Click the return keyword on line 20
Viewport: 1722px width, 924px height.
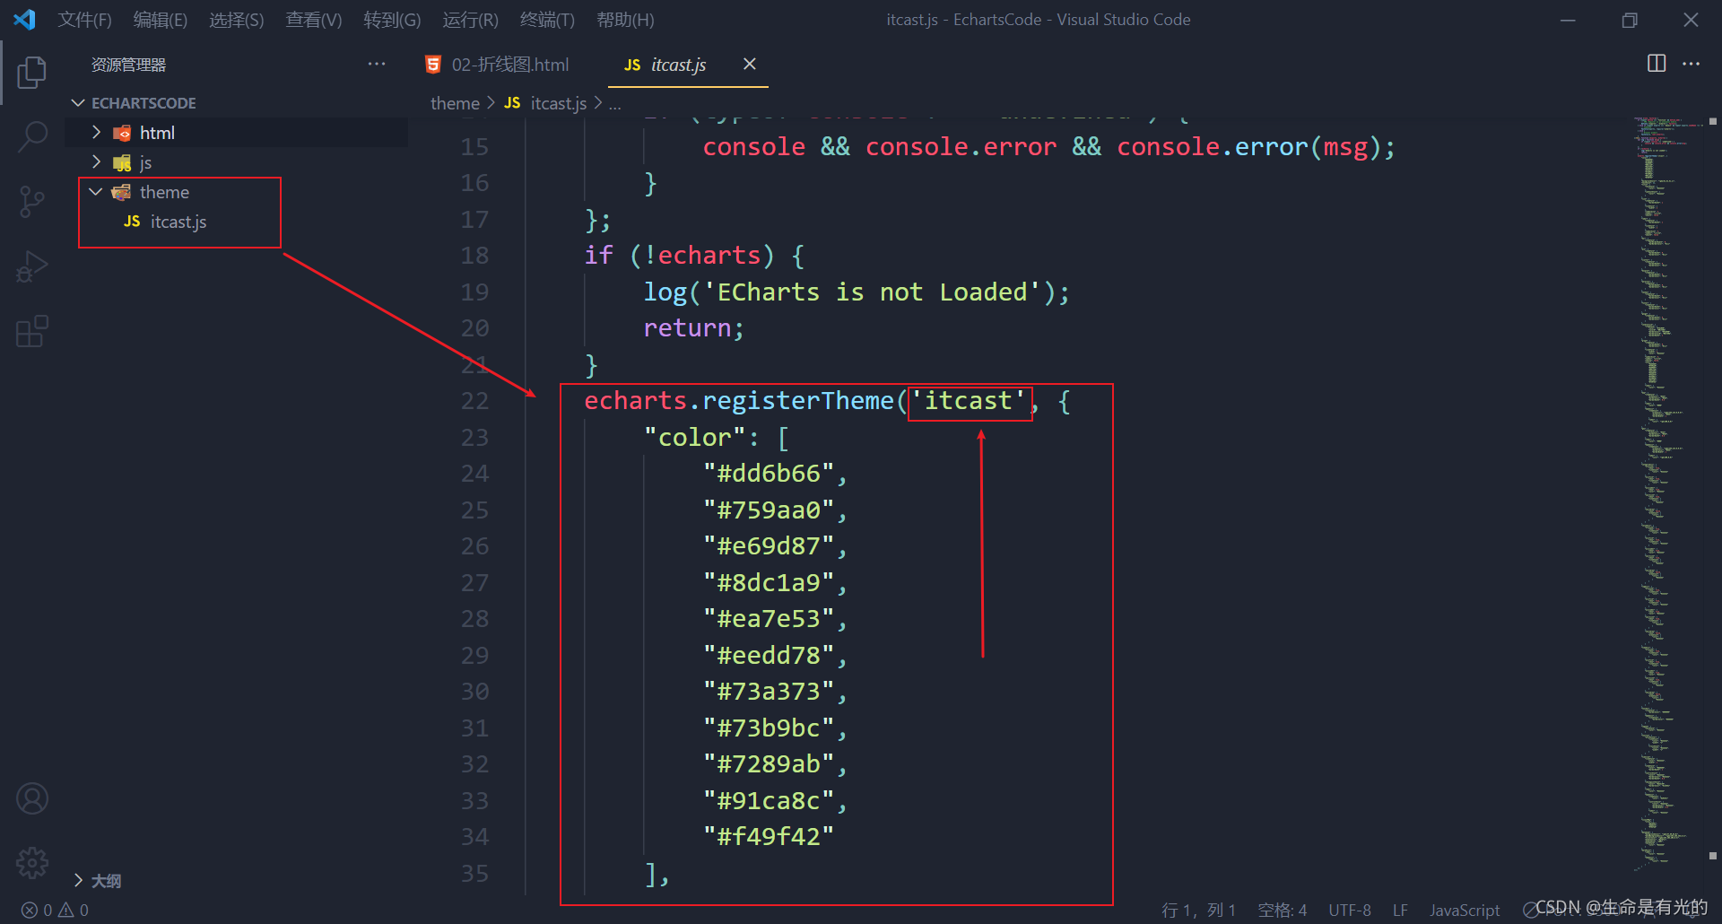(687, 328)
